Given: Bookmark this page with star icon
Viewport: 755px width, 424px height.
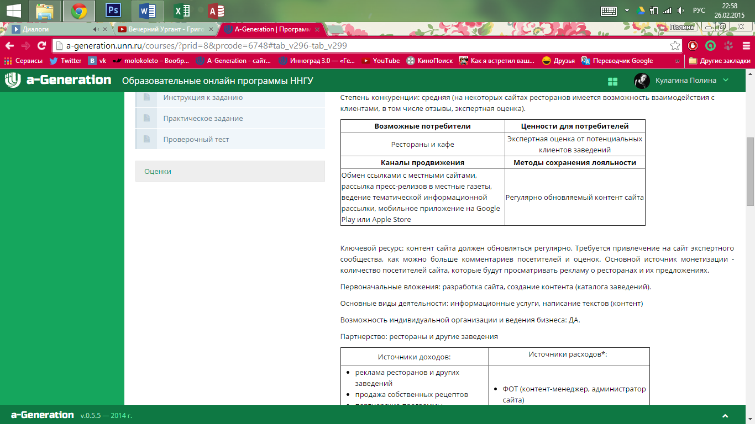Looking at the screenshot, I should coord(675,46).
